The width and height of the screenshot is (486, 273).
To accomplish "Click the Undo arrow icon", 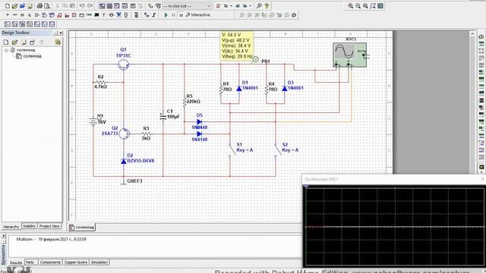I will pos(82,6).
